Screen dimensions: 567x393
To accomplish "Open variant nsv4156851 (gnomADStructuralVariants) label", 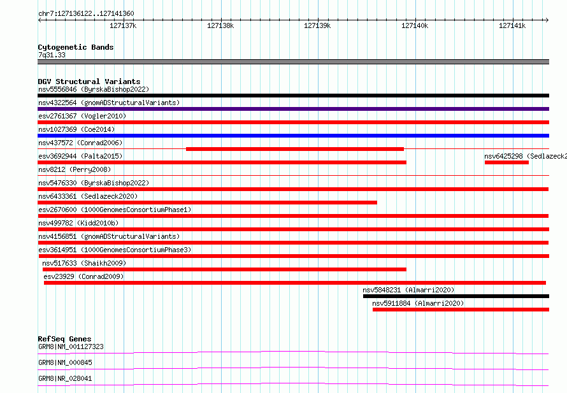I will (x=109, y=236).
